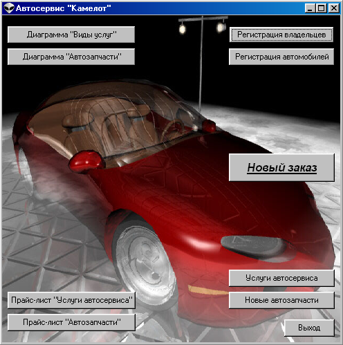Screen dimensions: 343x345
Task: Minimize the Автосервис "Камелот" window
Action: [310, 8]
